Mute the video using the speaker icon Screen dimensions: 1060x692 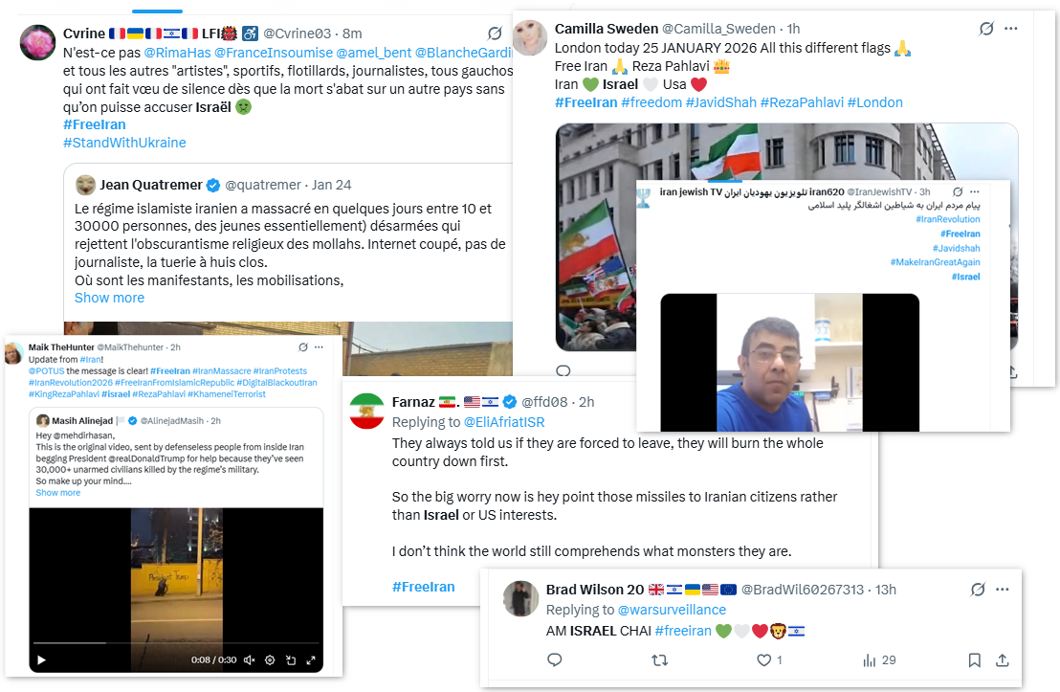pos(249,660)
